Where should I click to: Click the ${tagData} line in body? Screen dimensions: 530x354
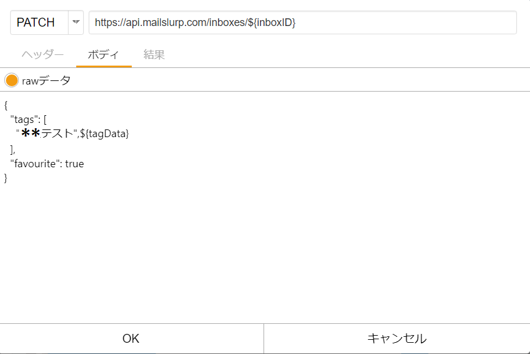tap(72, 134)
